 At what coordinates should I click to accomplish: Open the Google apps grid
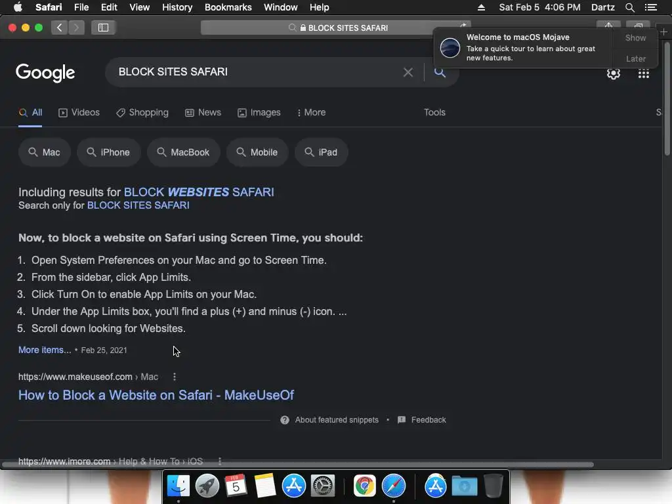coord(643,73)
